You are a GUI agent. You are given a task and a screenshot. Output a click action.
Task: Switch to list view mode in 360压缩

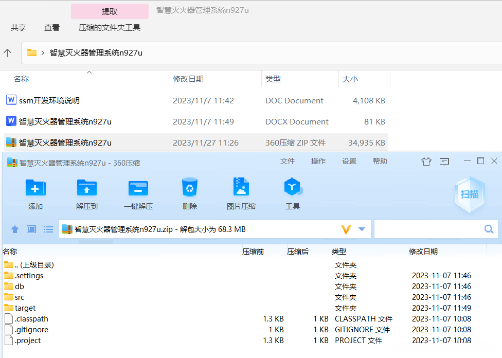click(x=48, y=229)
